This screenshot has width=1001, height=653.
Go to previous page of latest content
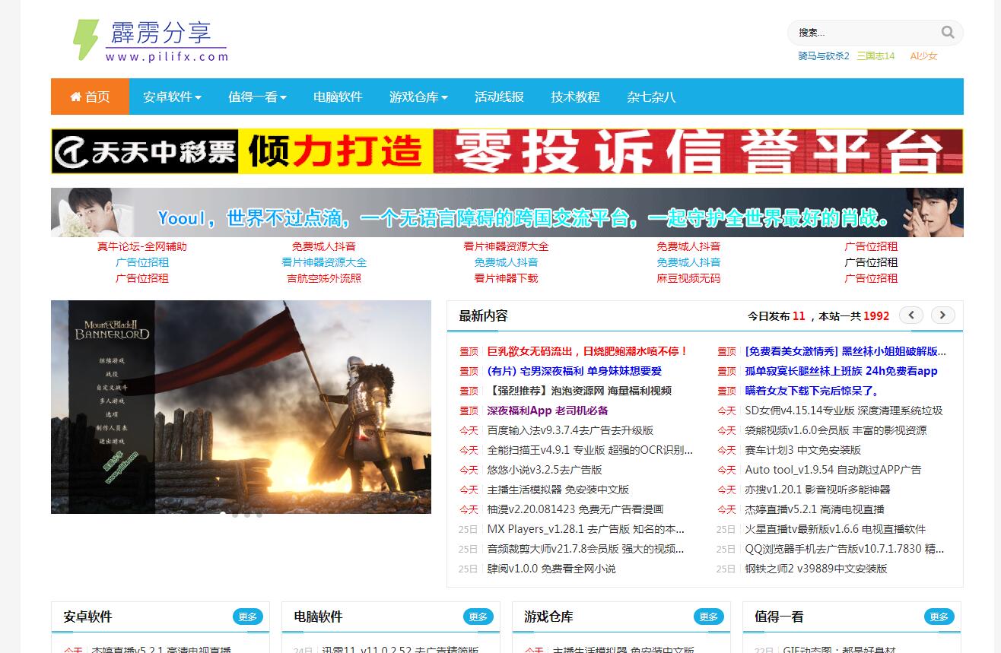[x=911, y=315]
